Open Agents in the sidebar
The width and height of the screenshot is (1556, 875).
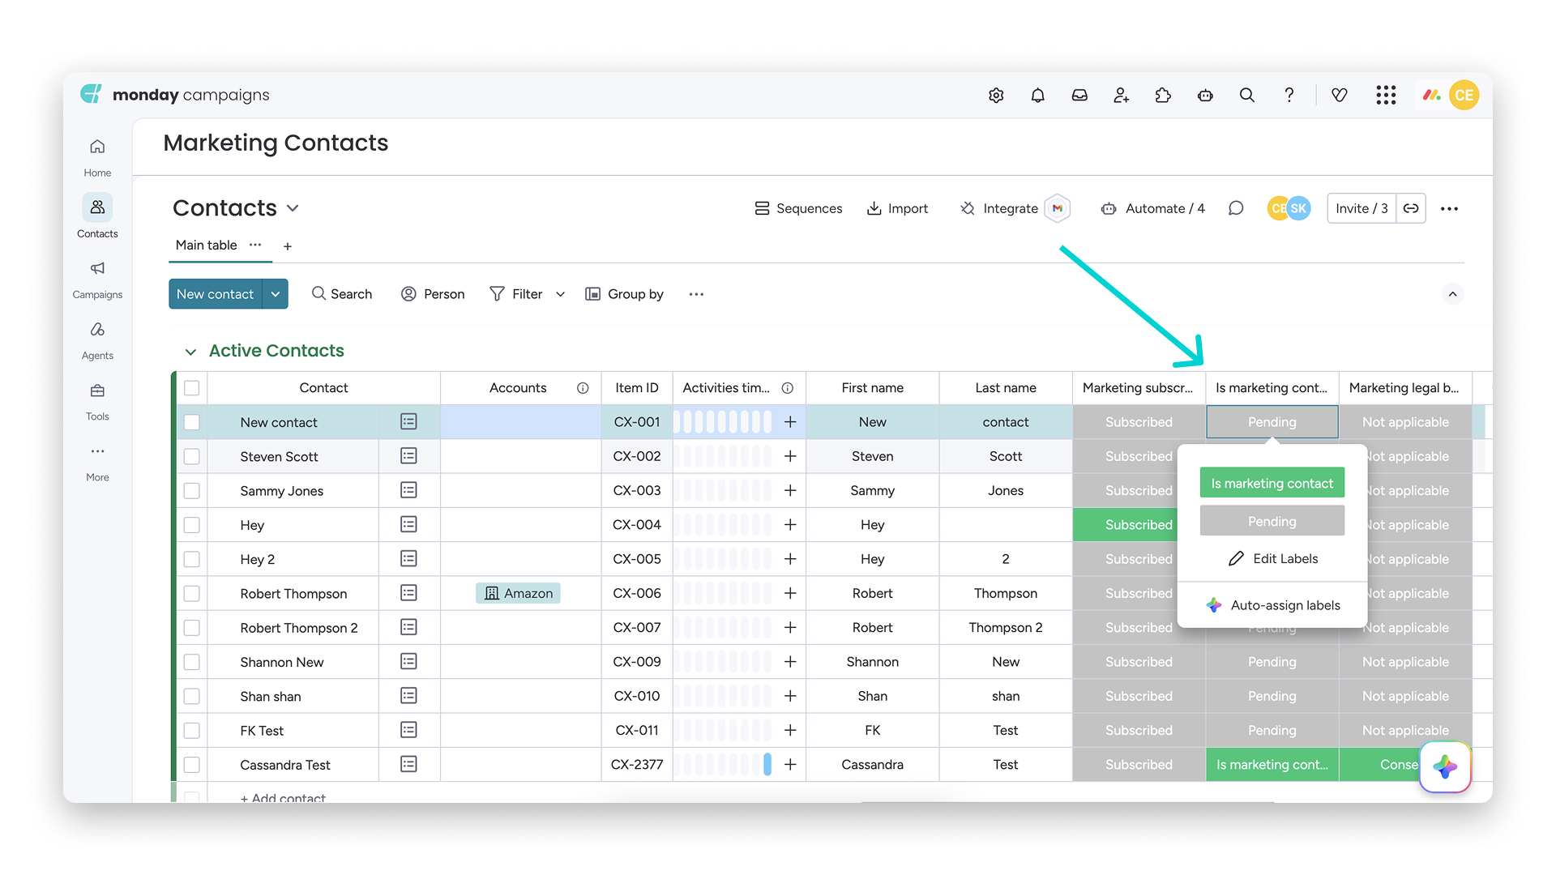click(97, 340)
